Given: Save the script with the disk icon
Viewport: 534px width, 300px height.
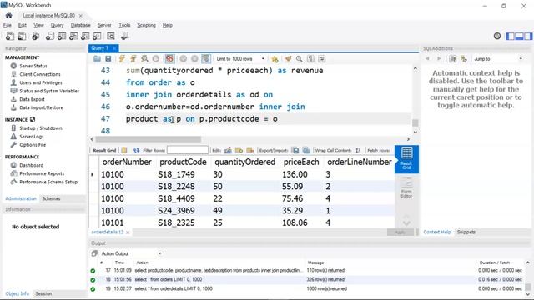Looking at the screenshot, I should pyautogui.click(x=108, y=59).
